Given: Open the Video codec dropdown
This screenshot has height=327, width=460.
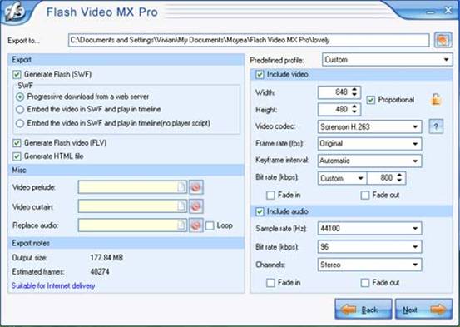Looking at the screenshot, I should tap(369, 126).
